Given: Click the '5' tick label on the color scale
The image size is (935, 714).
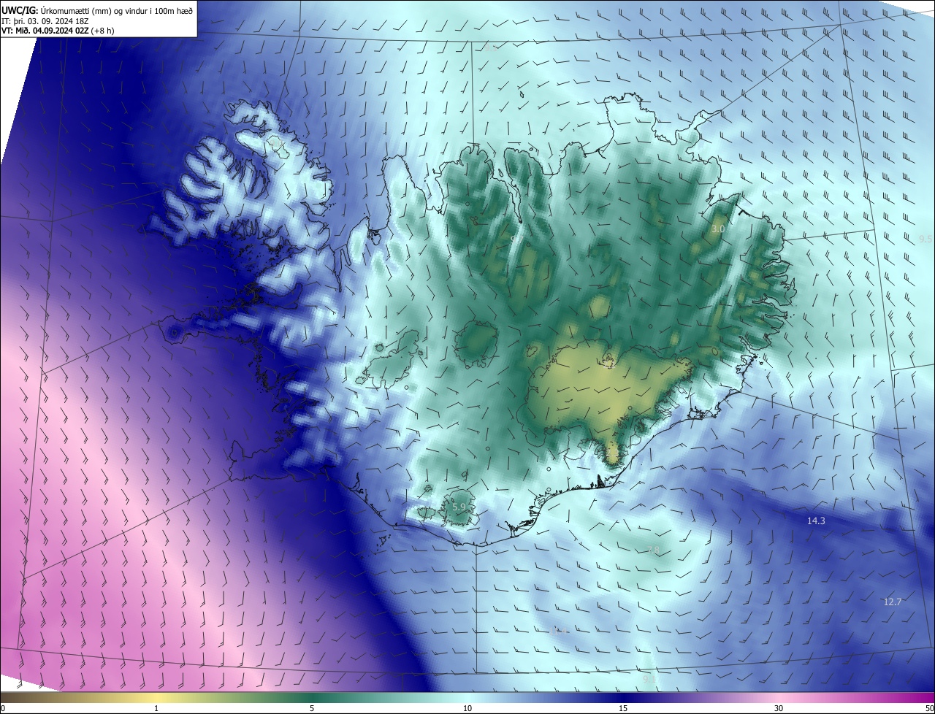Looking at the screenshot, I should pyautogui.click(x=312, y=708).
